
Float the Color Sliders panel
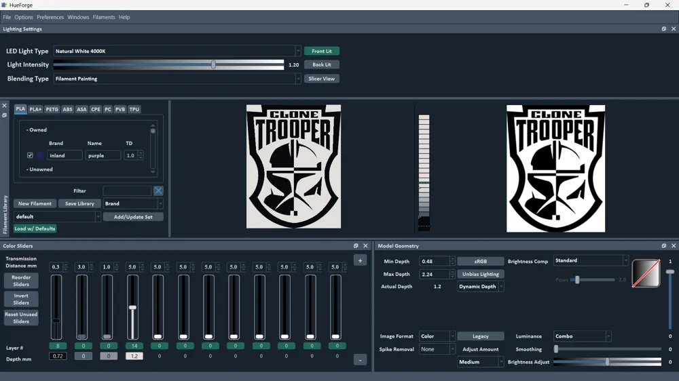356,245
